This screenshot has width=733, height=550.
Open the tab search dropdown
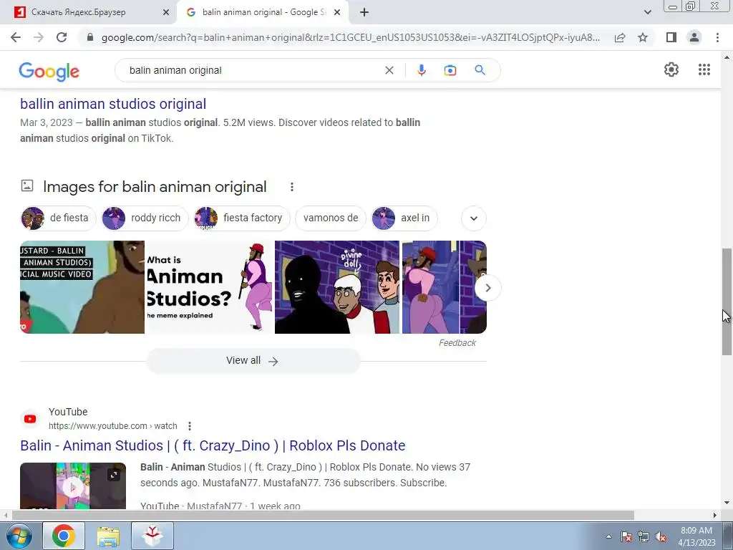click(x=647, y=12)
